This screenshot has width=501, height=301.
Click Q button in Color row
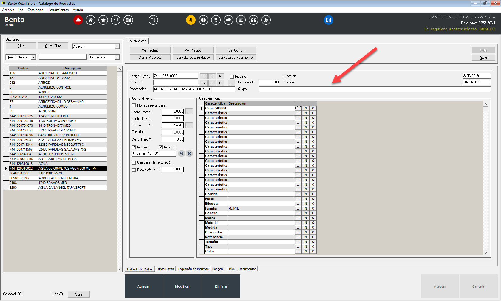pos(313,251)
